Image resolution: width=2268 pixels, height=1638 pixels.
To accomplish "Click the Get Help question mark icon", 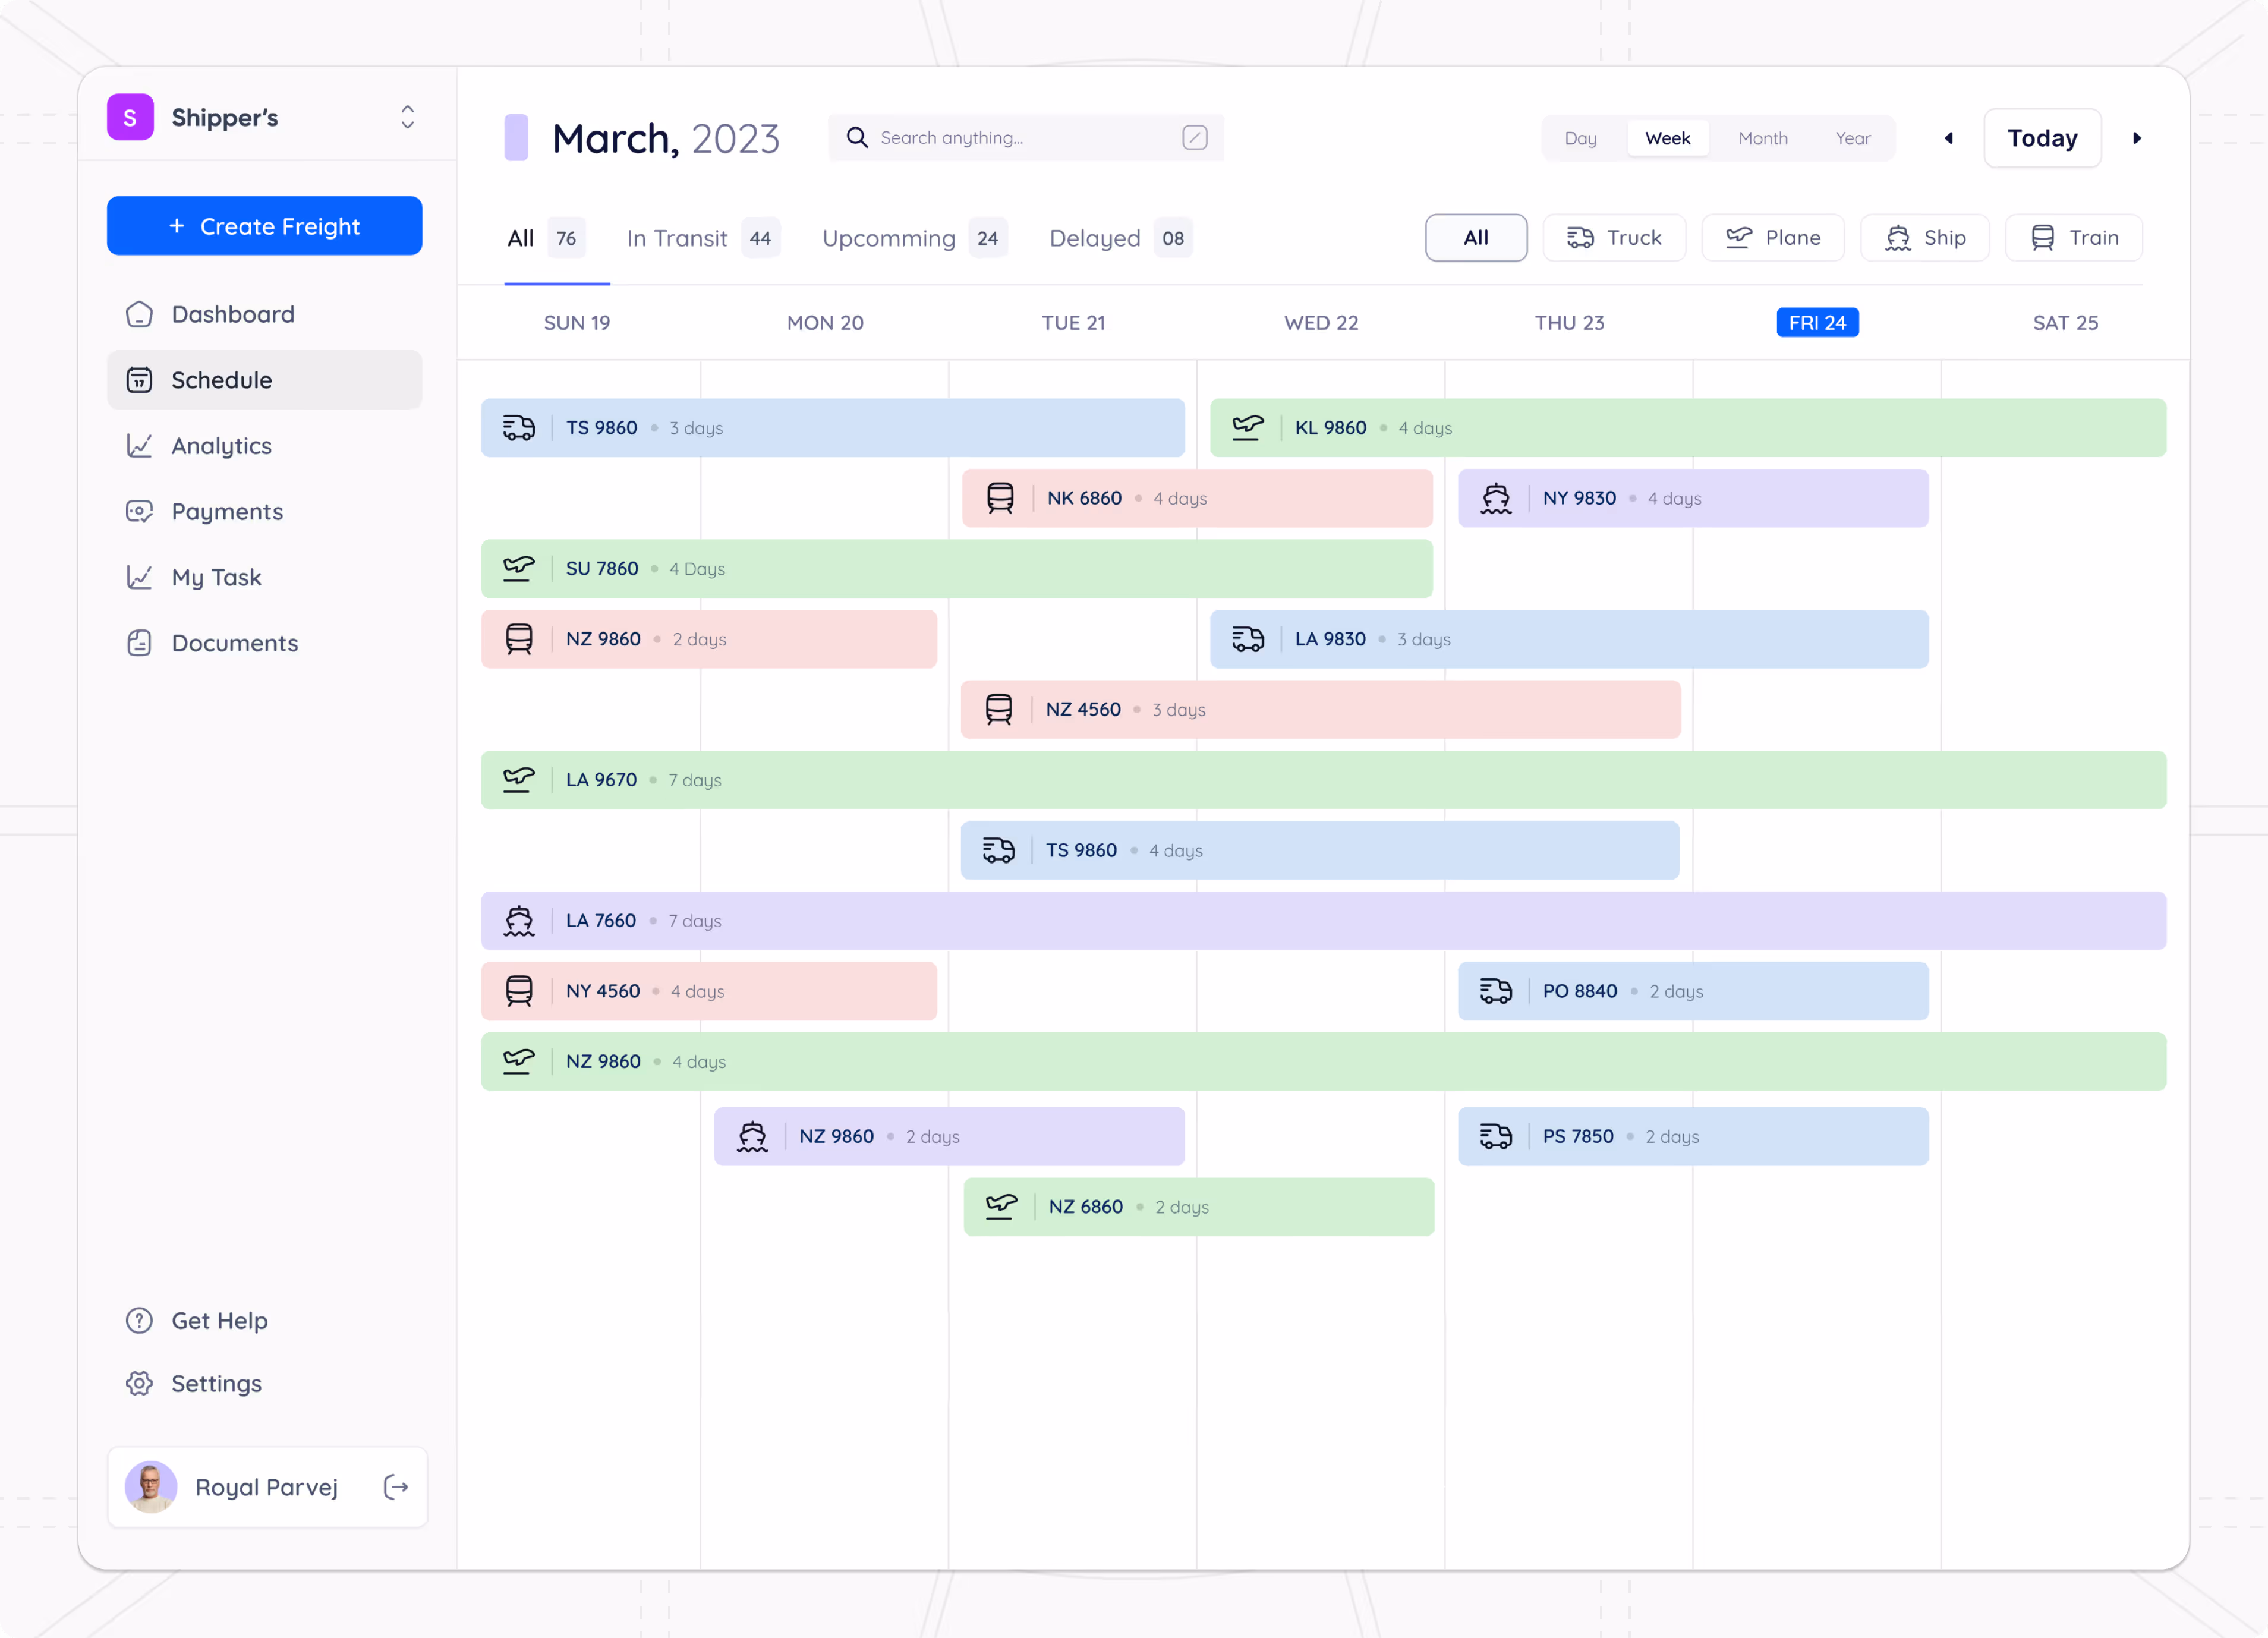I will (139, 1320).
